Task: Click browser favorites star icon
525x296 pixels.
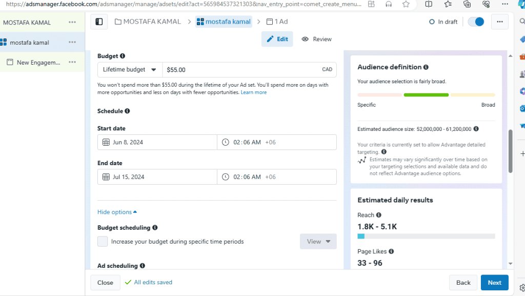Action: (406, 4)
